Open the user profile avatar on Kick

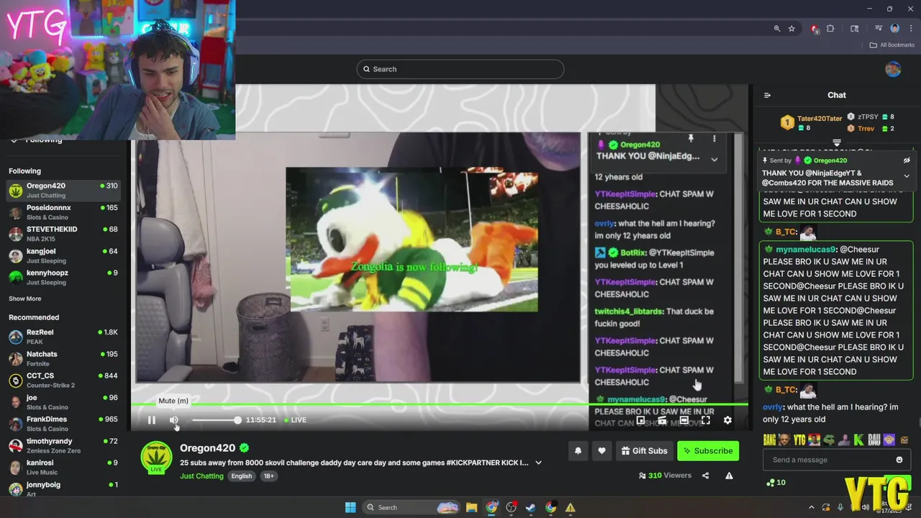[893, 69]
